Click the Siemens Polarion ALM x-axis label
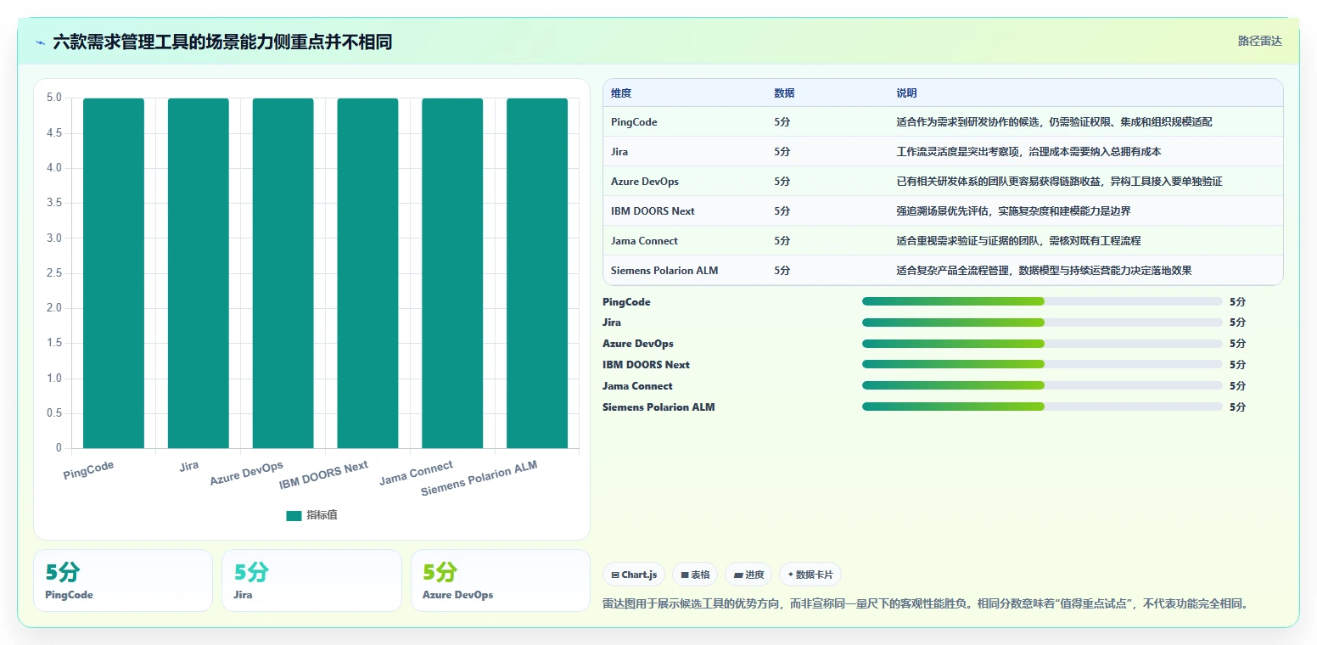1317x645 pixels. 479,479
